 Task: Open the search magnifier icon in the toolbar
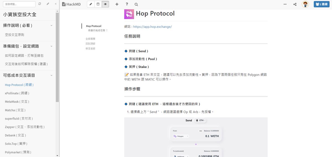tap(136, 4)
